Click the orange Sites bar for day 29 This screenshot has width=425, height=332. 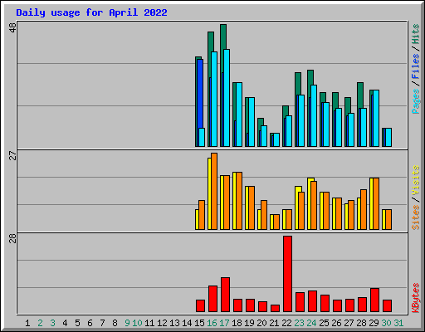tap(376, 204)
